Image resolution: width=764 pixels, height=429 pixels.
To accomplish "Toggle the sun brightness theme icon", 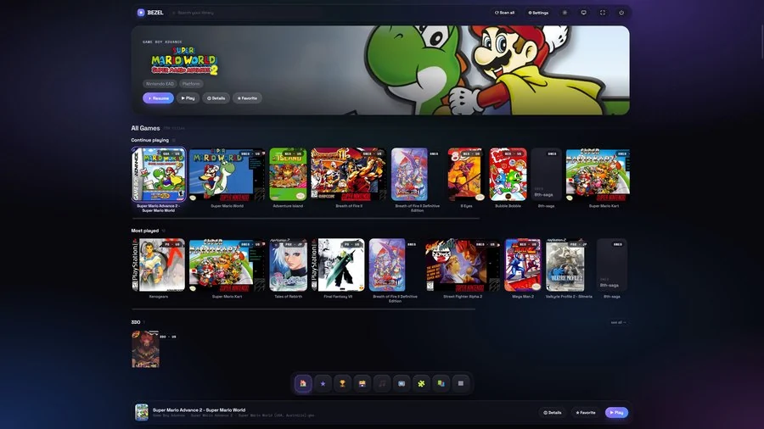I will click(565, 13).
